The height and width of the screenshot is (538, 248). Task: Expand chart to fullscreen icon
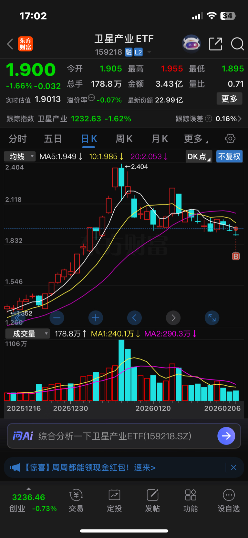pyautogui.click(x=212, y=318)
